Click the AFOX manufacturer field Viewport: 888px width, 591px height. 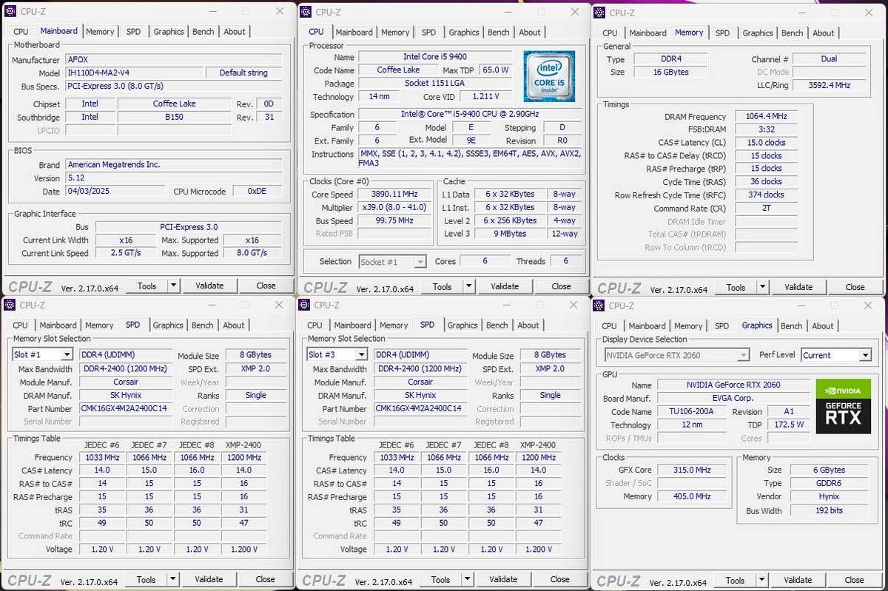point(172,61)
